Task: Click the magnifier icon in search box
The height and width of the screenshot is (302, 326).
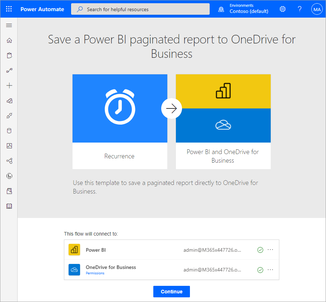Action: coord(80,9)
